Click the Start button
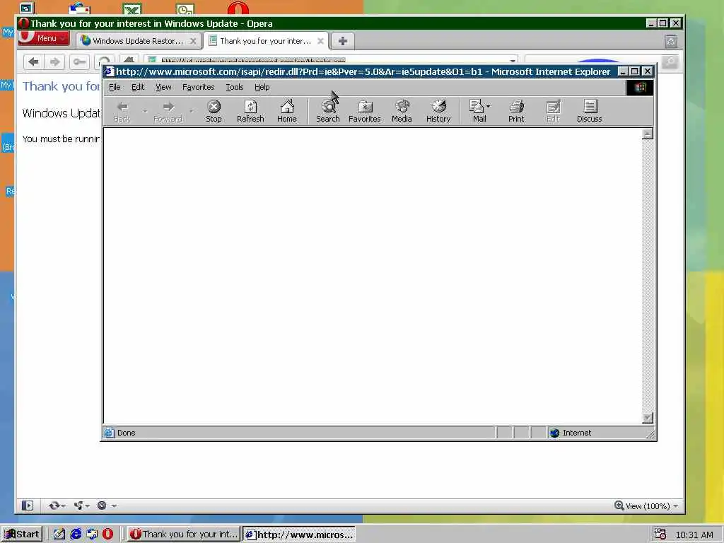 click(22, 535)
